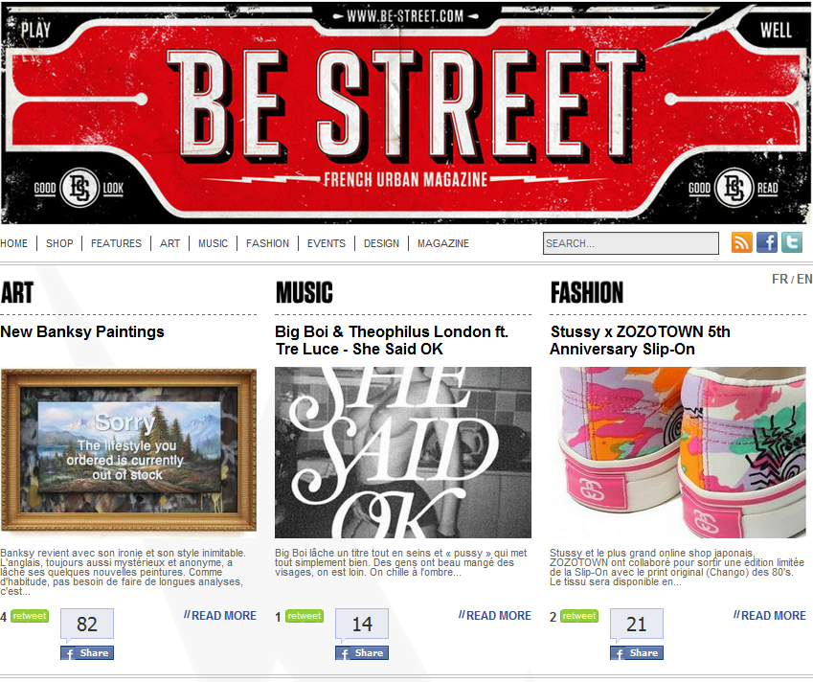Go to the FASHION menu section
813x682 pixels.
tap(267, 243)
